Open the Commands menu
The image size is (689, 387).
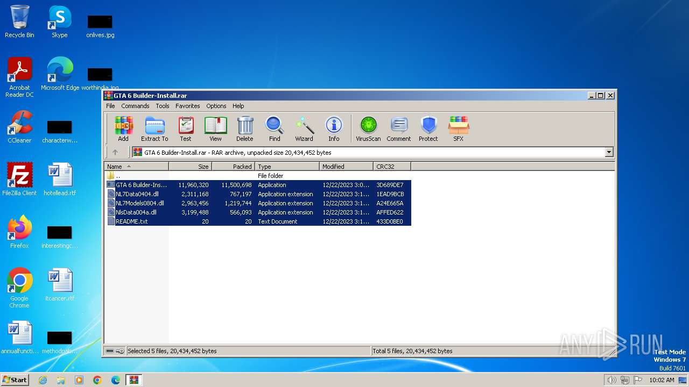click(135, 106)
